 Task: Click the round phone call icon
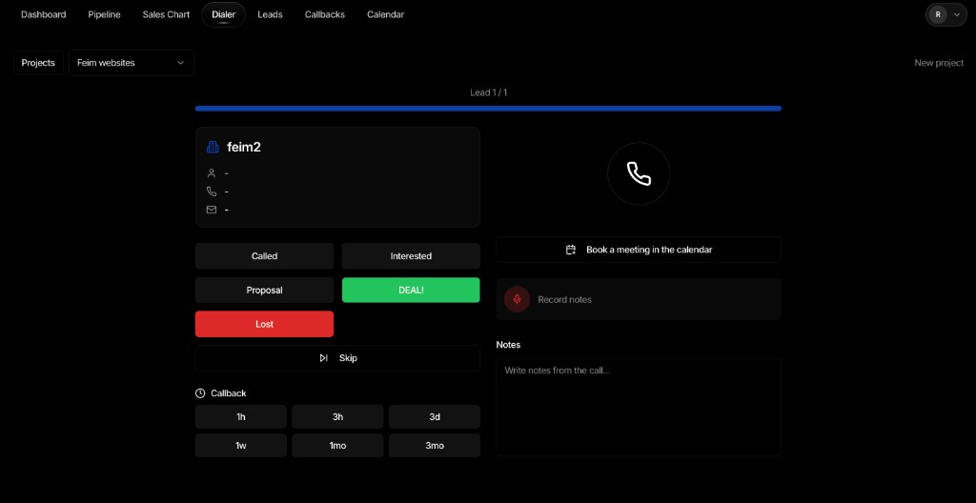639,173
